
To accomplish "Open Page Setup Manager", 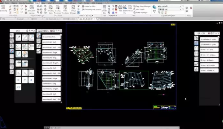I will point(142,6).
